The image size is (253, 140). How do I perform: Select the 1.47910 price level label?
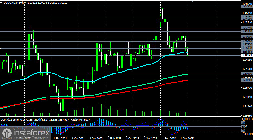247,6
